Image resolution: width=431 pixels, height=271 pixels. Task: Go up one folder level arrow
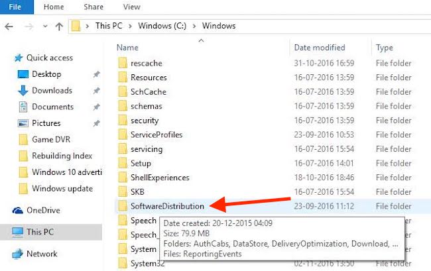[x=59, y=27]
